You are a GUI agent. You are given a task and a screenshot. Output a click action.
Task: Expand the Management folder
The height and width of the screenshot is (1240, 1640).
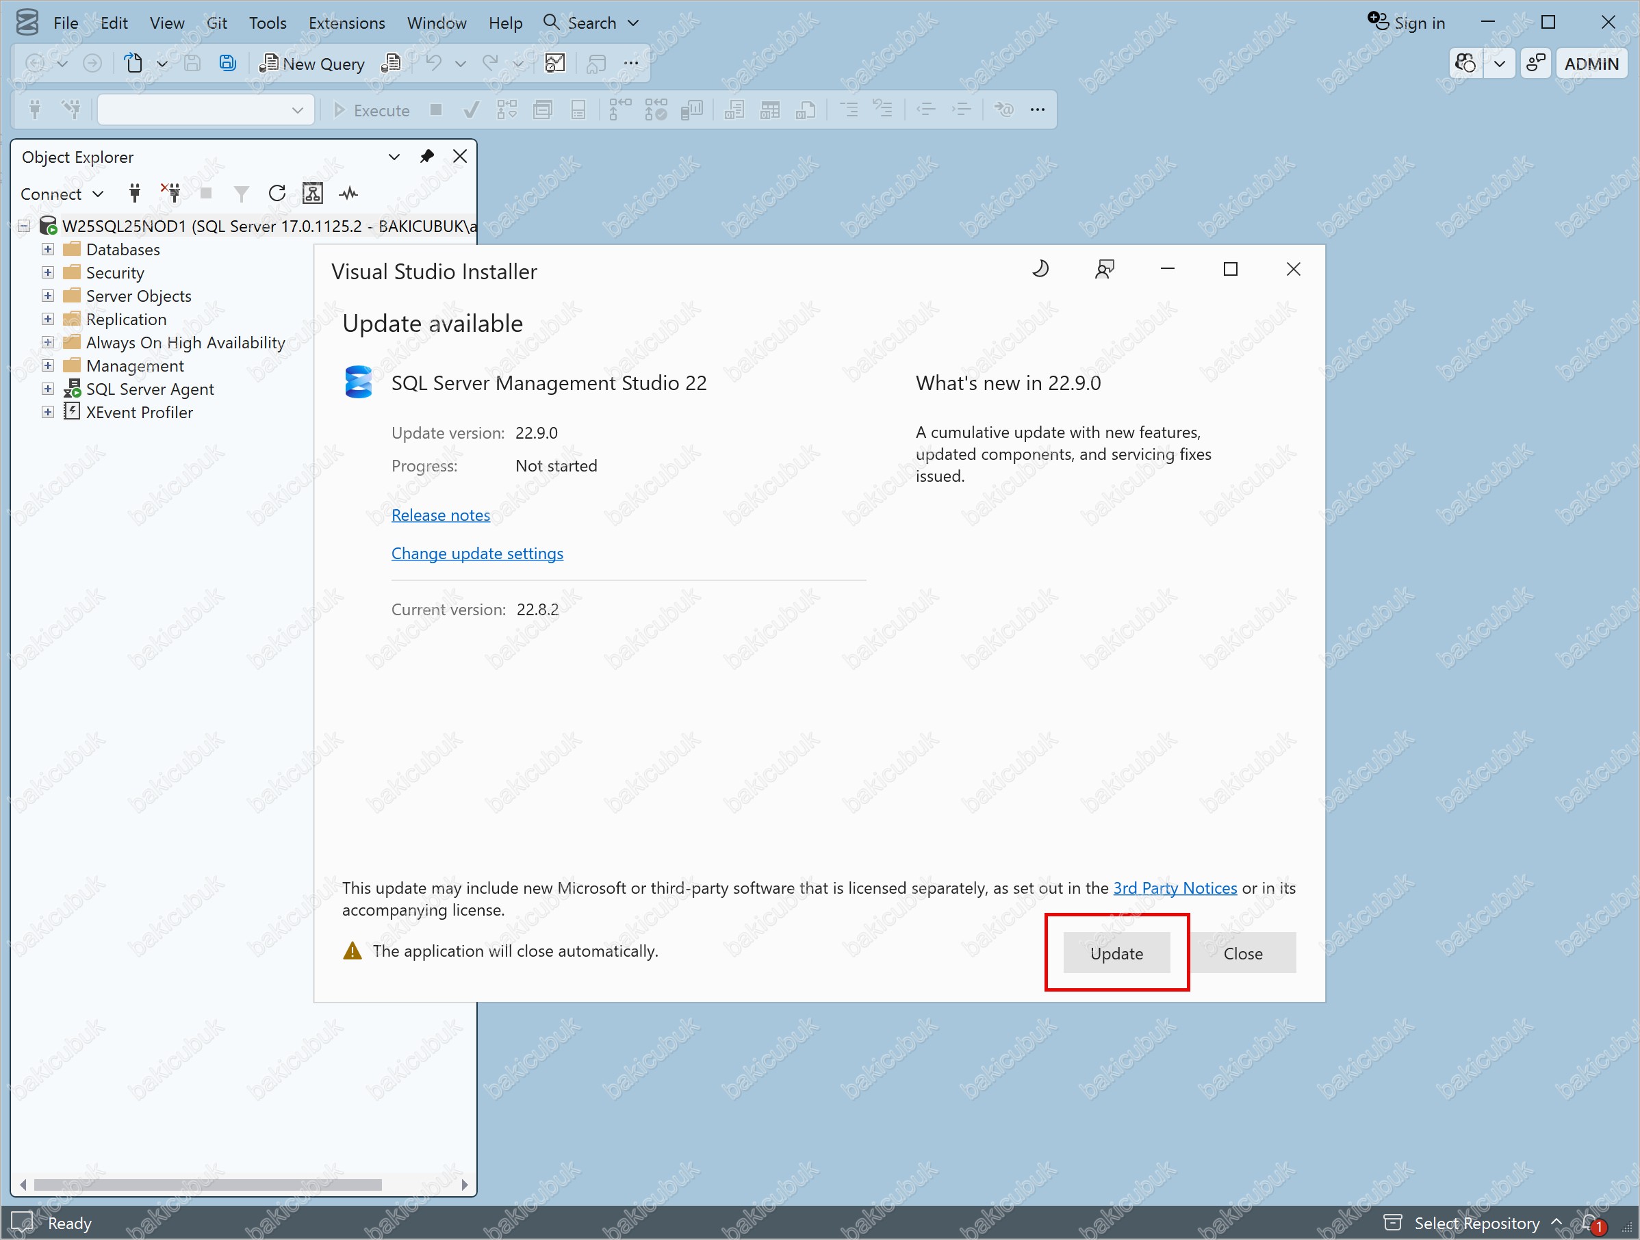click(x=47, y=365)
